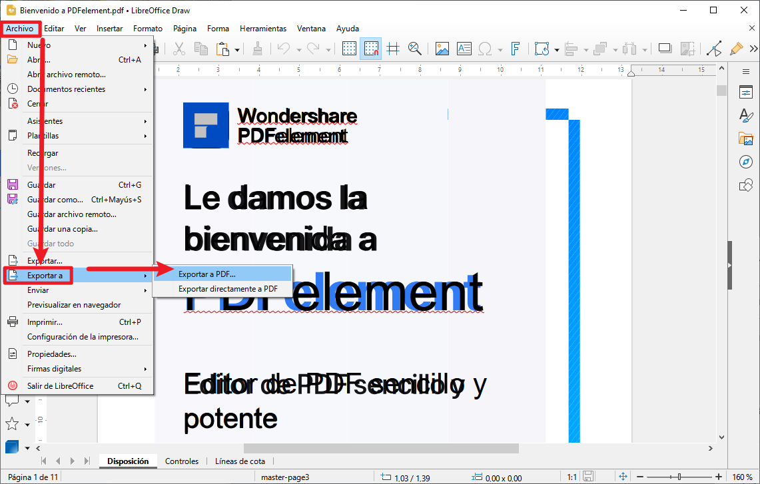Viewport: 760px width, 484px height.
Task: Open the Paste dropdown arrow
Action: (x=237, y=49)
